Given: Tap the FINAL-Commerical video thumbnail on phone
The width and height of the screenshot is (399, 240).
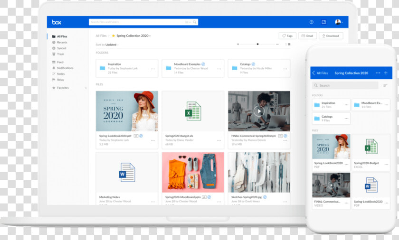Looking at the screenshot, I should pos(331,185).
